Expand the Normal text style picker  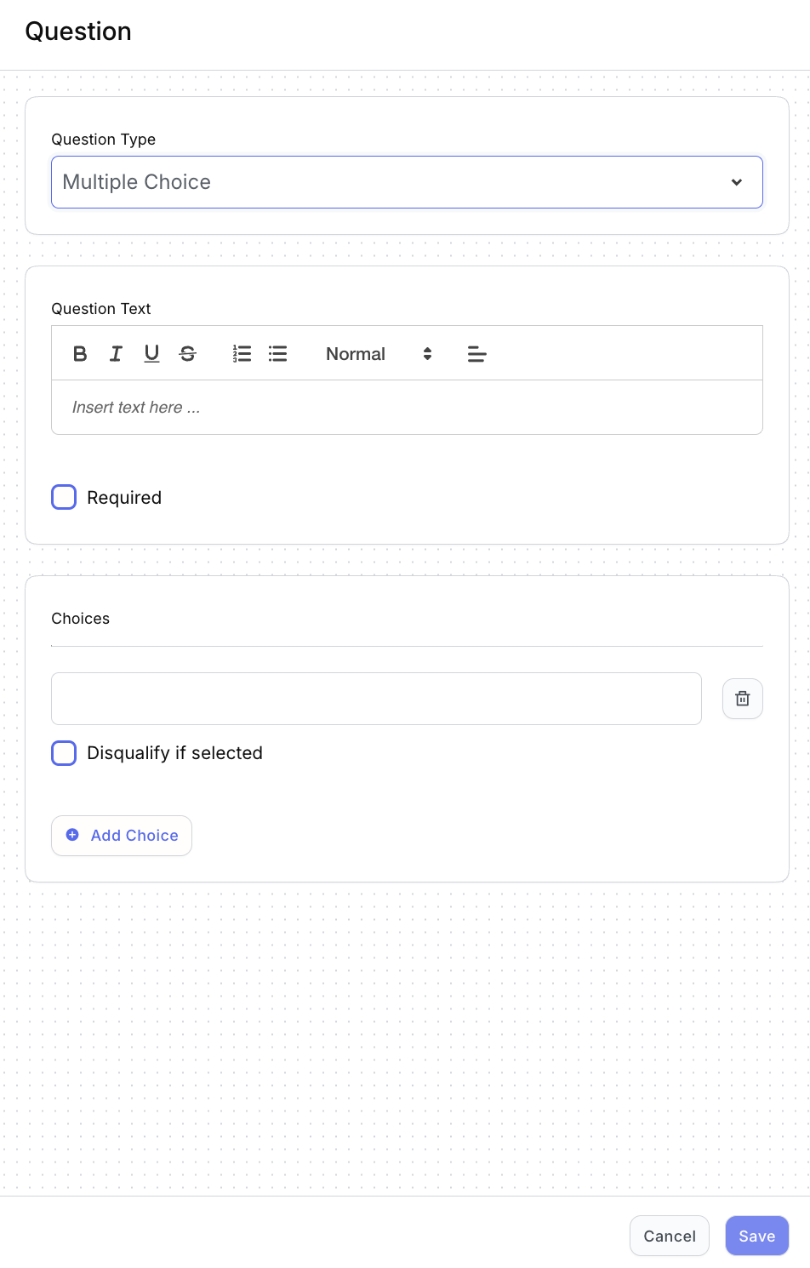tap(379, 354)
